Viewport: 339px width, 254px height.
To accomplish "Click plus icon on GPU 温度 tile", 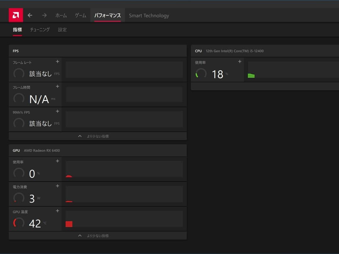I will 57,211.
